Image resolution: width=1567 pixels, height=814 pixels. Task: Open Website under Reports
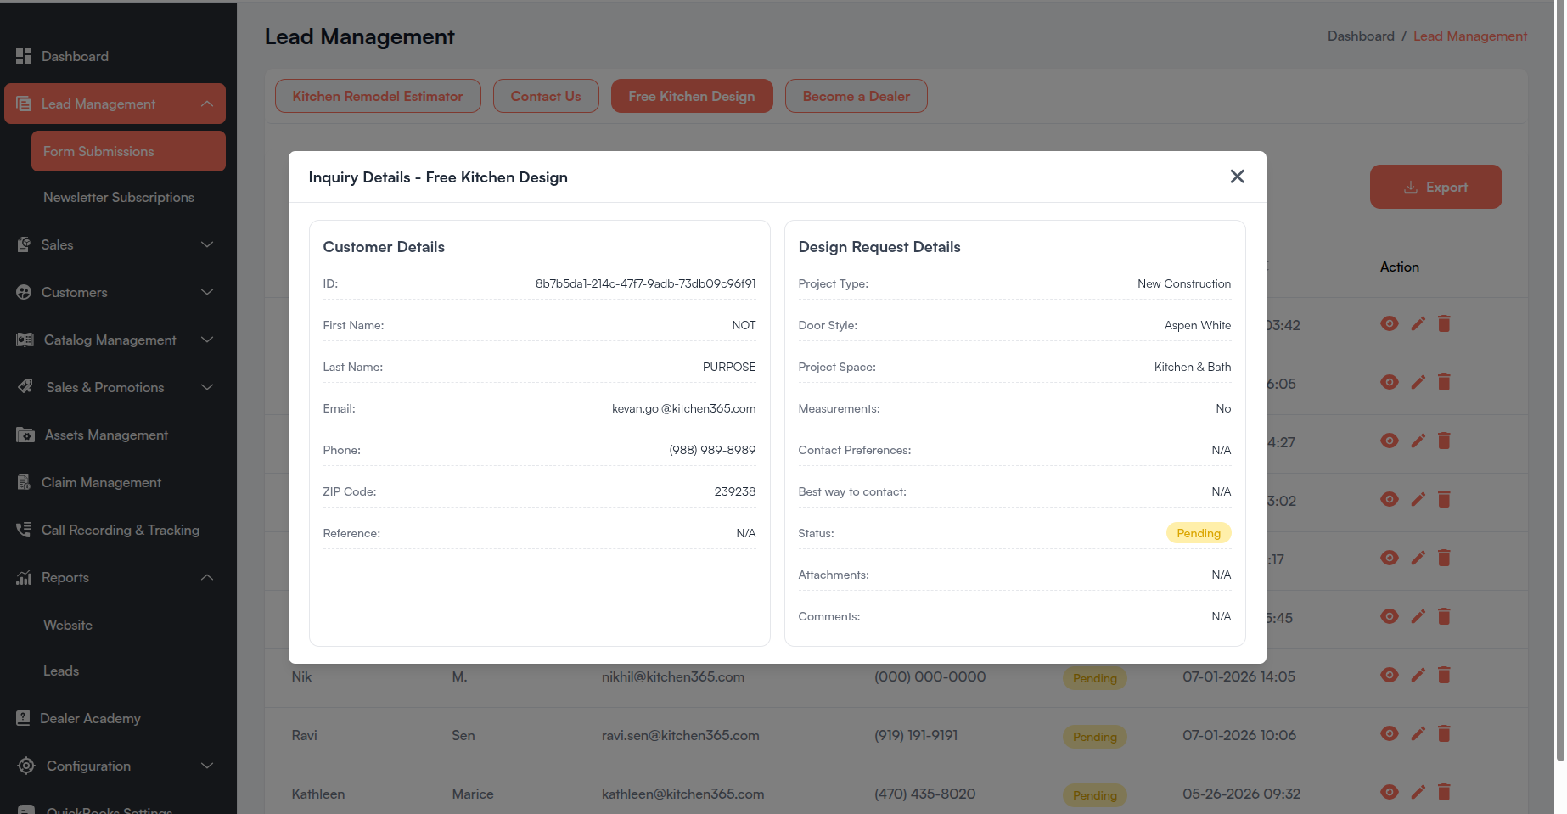point(68,625)
